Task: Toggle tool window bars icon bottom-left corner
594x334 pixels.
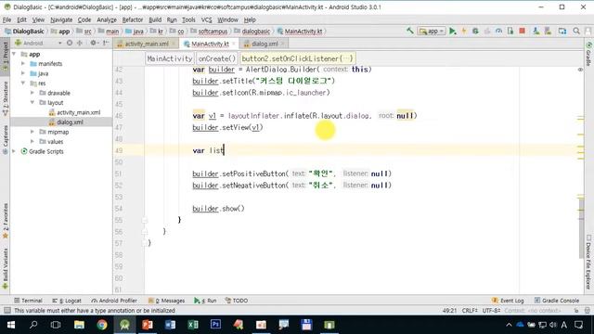Action: [x=6, y=311]
